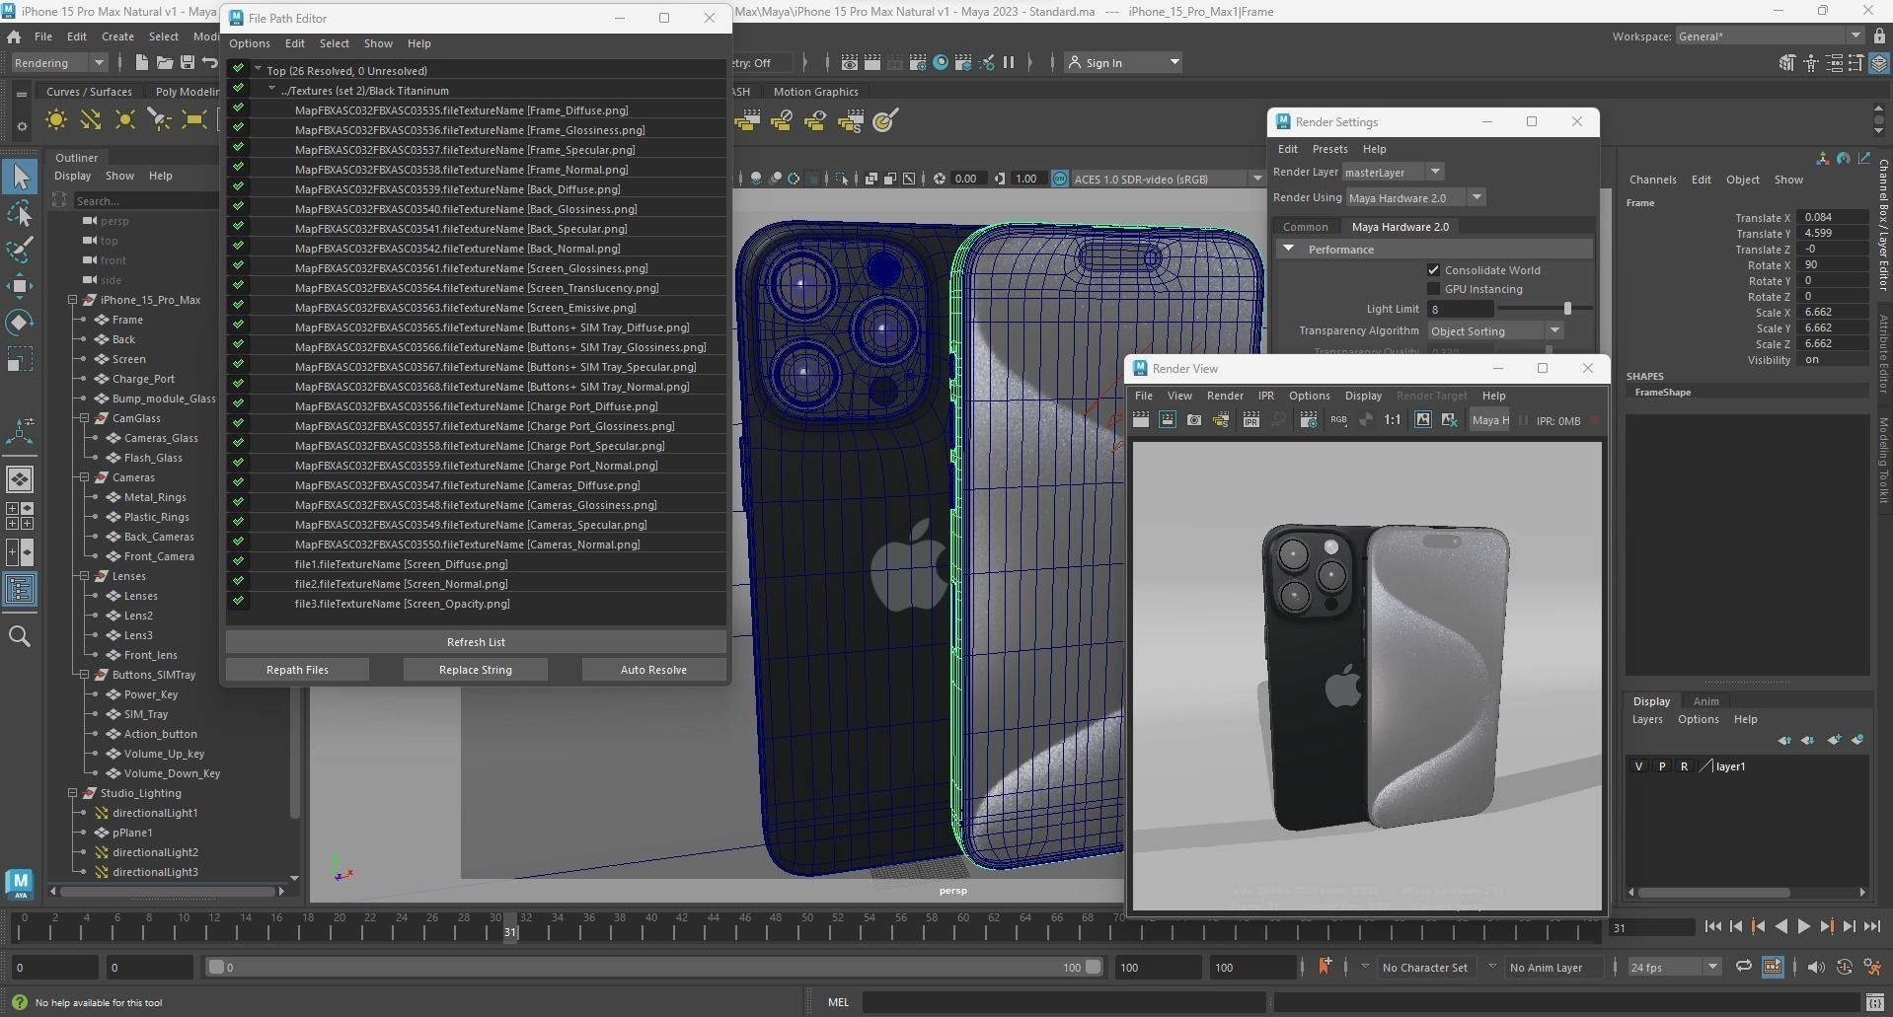Pause viewport with status line pause icon
1893x1017 pixels.
pos(1009,62)
